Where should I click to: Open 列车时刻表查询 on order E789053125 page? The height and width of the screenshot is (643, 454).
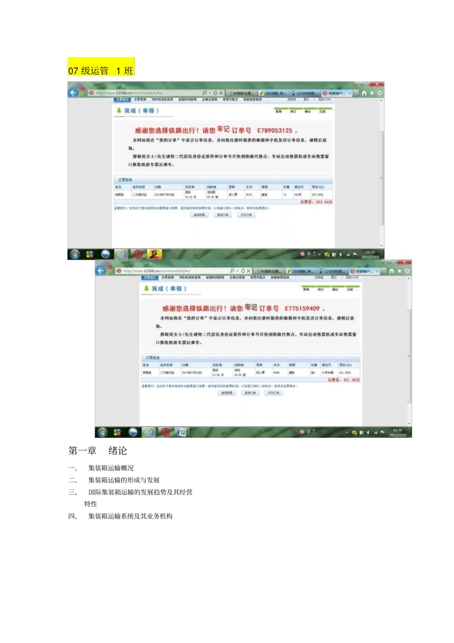pyautogui.click(x=162, y=99)
